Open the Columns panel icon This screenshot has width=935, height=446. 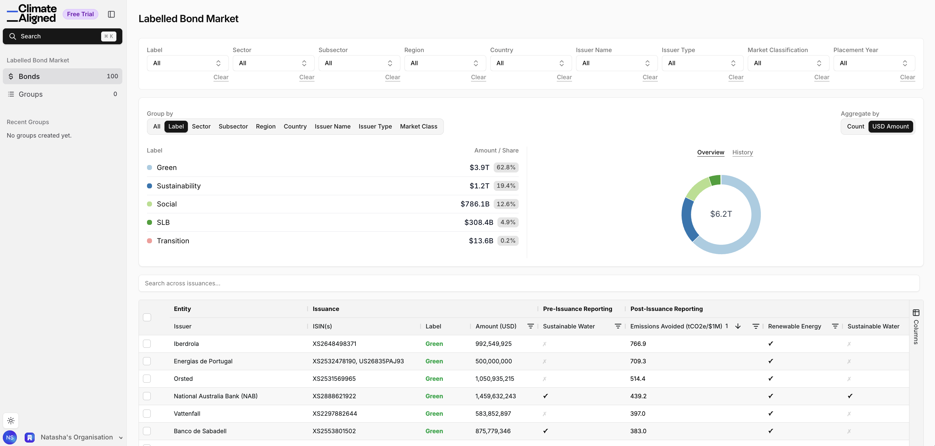tap(916, 313)
